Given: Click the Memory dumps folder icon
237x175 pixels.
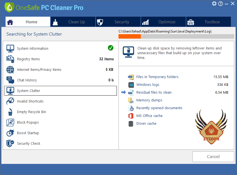Looking at the screenshot, I should point(131,100).
